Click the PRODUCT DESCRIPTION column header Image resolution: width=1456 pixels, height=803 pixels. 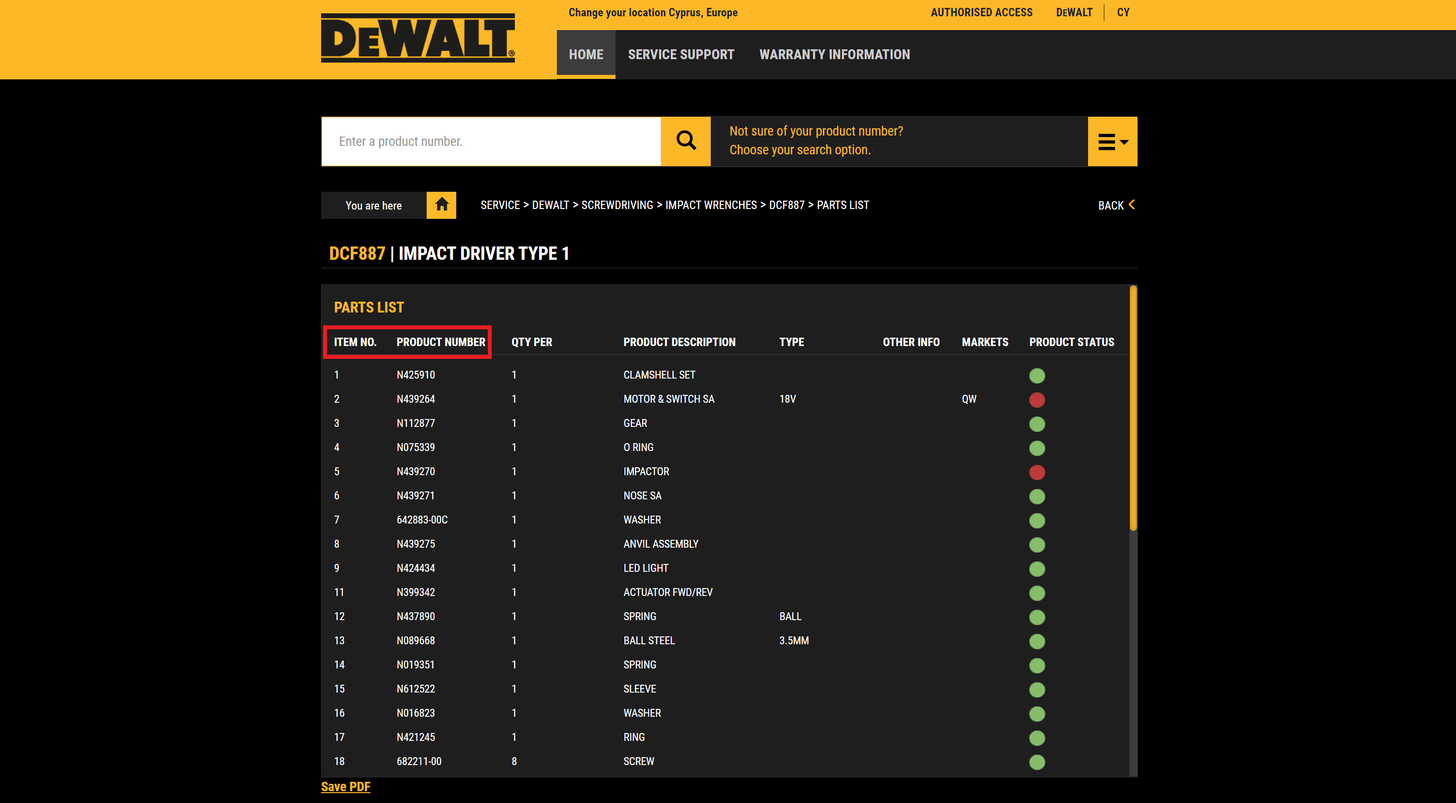[679, 342]
